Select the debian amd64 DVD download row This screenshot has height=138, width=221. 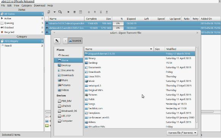click(x=132, y=28)
